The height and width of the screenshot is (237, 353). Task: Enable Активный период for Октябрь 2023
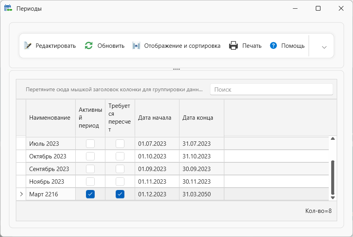(90, 156)
